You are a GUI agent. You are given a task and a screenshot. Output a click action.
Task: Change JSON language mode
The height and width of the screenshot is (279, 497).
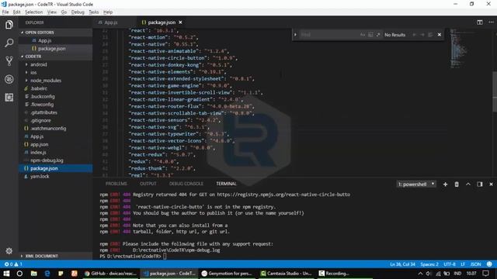coord(475,264)
